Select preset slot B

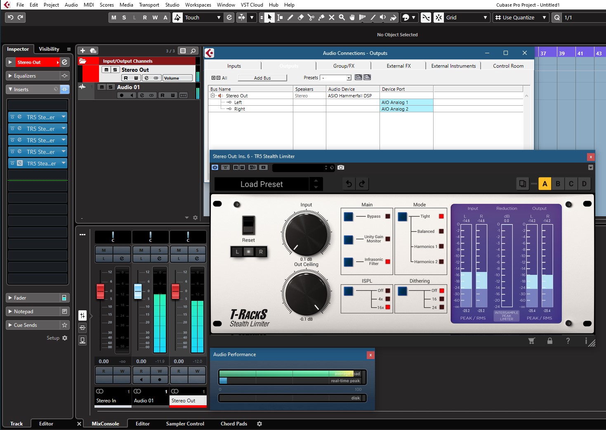[558, 184]
